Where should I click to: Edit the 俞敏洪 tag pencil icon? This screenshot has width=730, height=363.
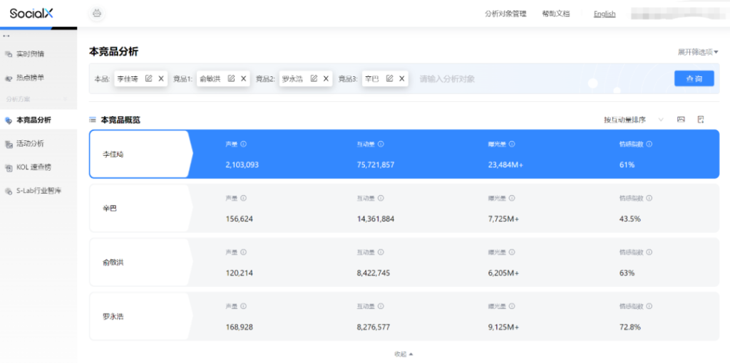tap(231, 78)
